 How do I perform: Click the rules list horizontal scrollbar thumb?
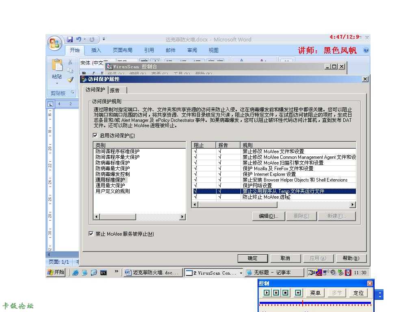(x=238, y=205)
